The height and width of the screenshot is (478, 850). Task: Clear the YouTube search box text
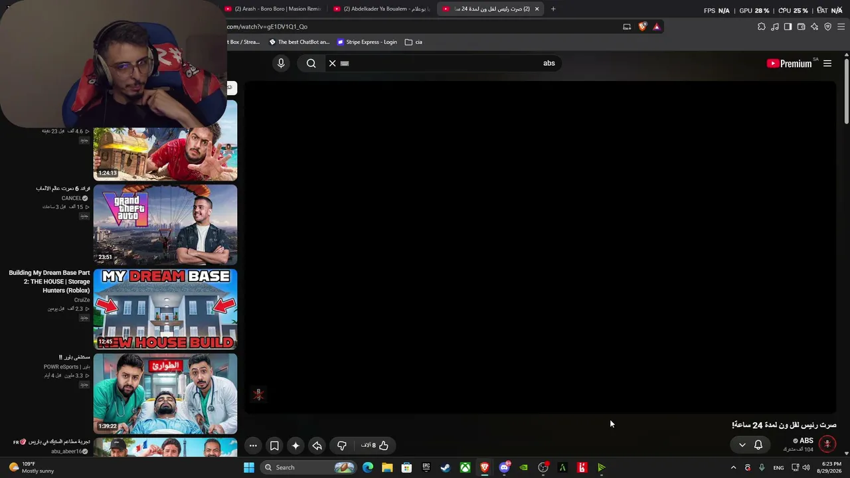tap(333, 63)
